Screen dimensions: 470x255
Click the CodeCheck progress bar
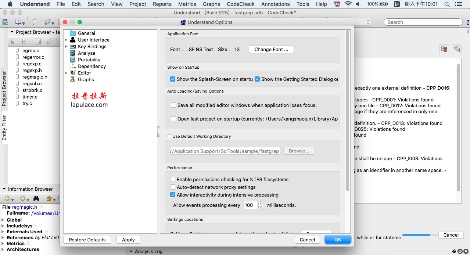click(419, 235)
